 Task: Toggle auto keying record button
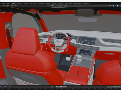coord(52,87)
